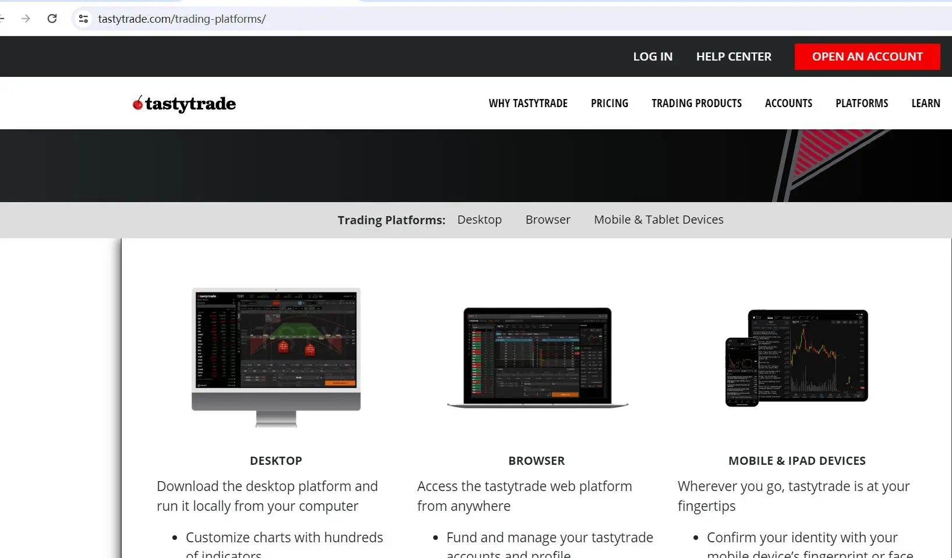Click the DESKTOP heading

[276, 461]
